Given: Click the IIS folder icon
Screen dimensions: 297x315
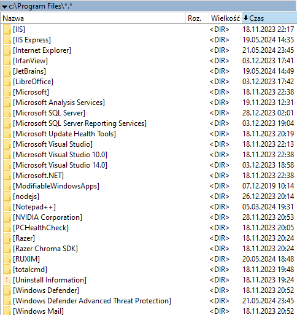Looking at the screenshot, I should point(7,29).
